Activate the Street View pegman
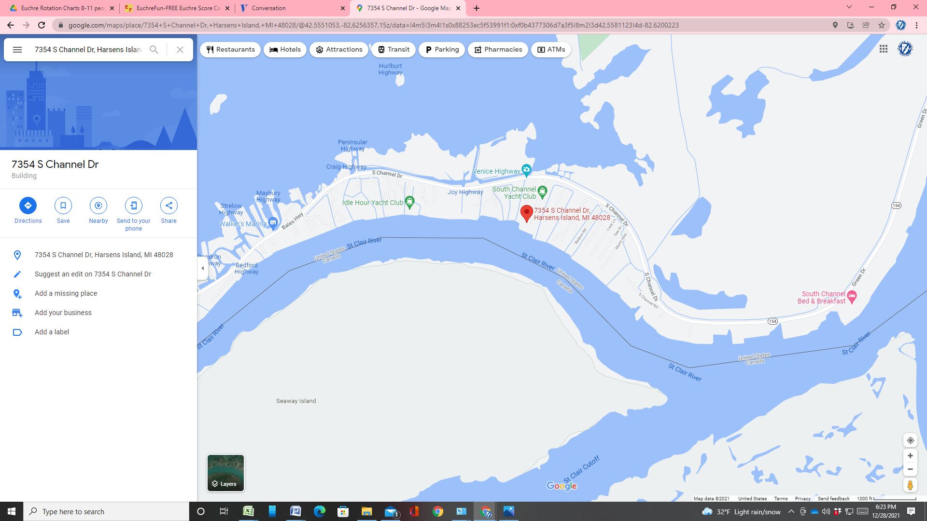Viewport: 927px width, 521px height. (x=910, y=485)
